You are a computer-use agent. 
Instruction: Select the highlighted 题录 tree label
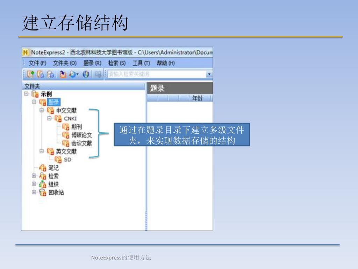pos(53,102)
